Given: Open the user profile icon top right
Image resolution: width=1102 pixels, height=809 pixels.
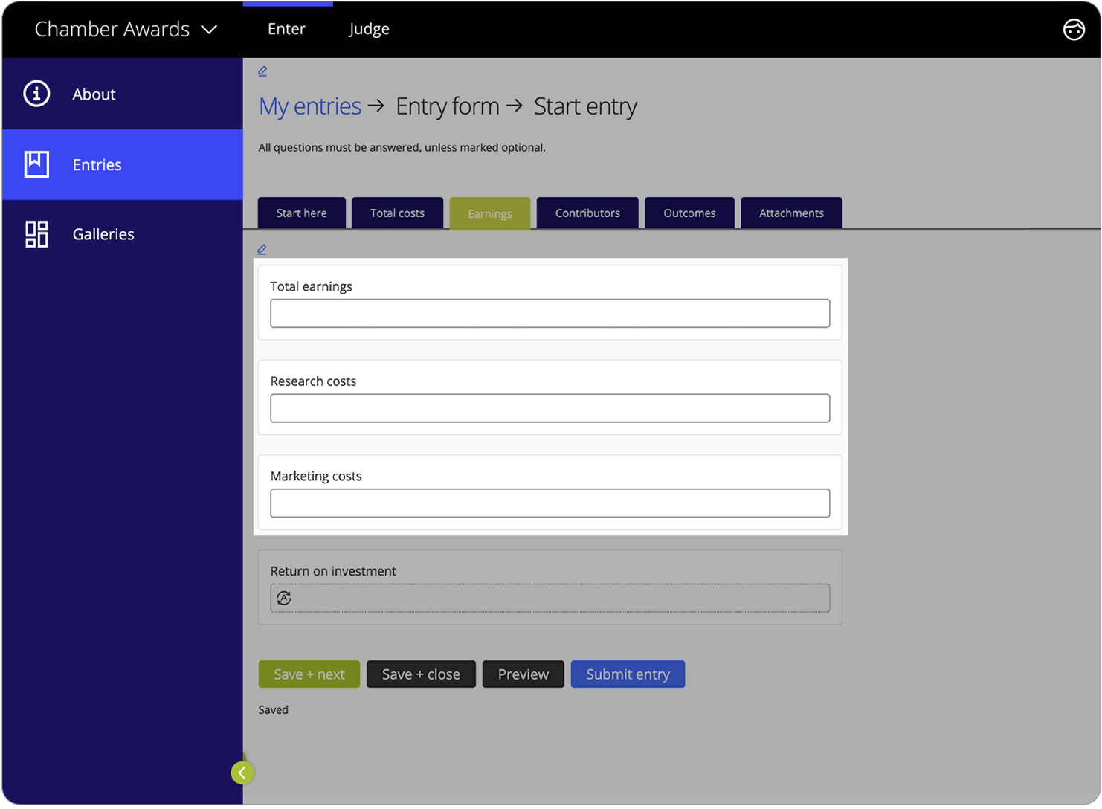Looking at the screenshot, I should point(1074,30).
